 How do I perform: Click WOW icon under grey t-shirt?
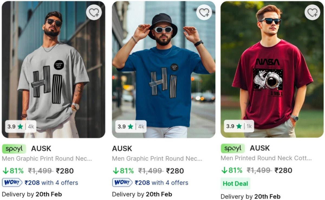pos(12,183)
